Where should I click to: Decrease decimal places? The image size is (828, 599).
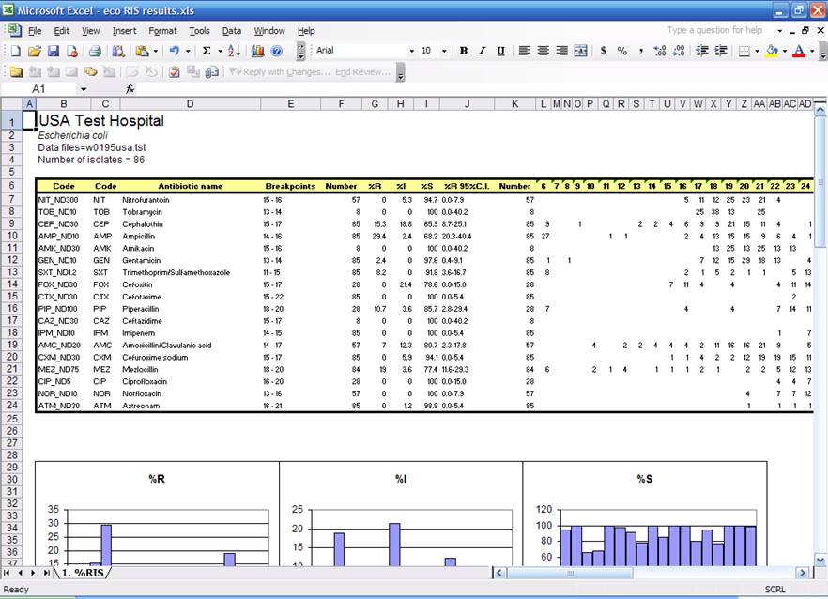pos(679,51)
